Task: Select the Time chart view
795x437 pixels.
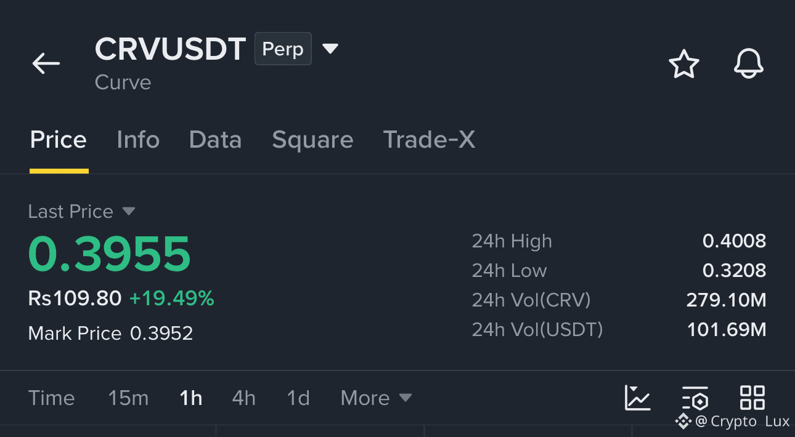Action: pyautogui.click(x=51, y=398)
